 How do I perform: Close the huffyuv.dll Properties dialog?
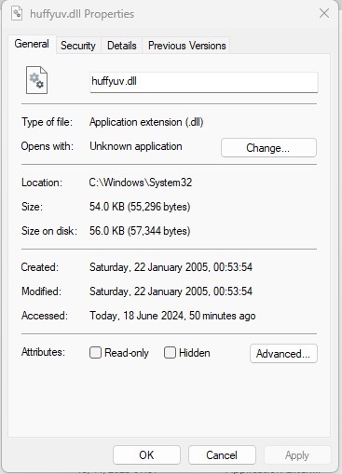tap(324, 13)
